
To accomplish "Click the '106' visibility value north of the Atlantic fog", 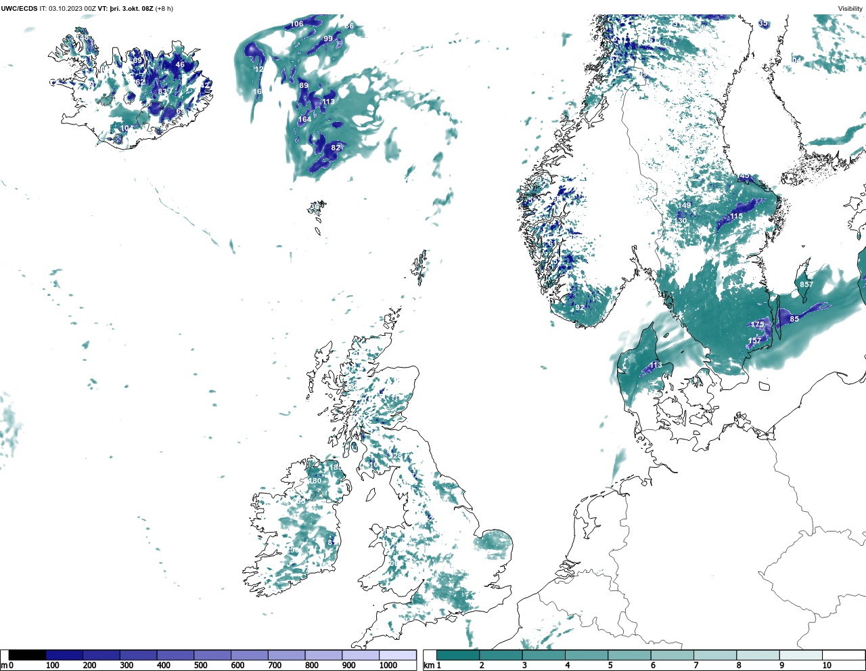I will [297, 24].
